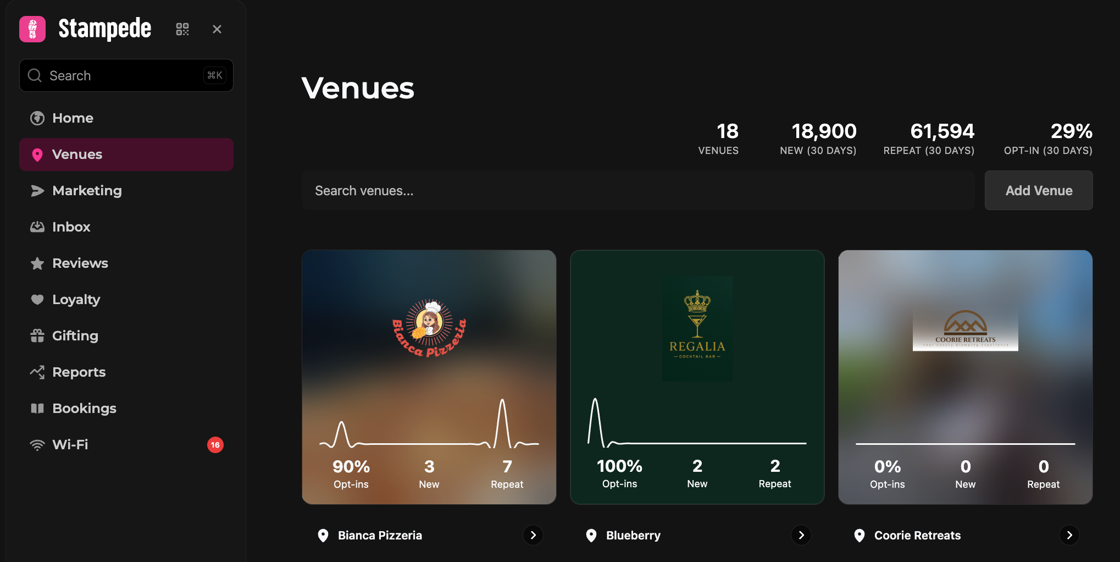This screenshot has height=562, width=1120.
Task: Click the Loyalty heart icon
Action: pyautogui.click(x=37, y=300)
